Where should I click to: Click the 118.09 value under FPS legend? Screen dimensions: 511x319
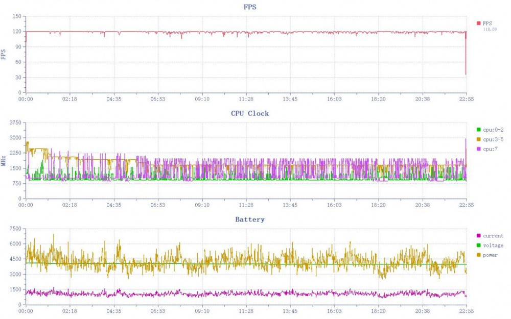pyautogui.click(x=490, y=29)
